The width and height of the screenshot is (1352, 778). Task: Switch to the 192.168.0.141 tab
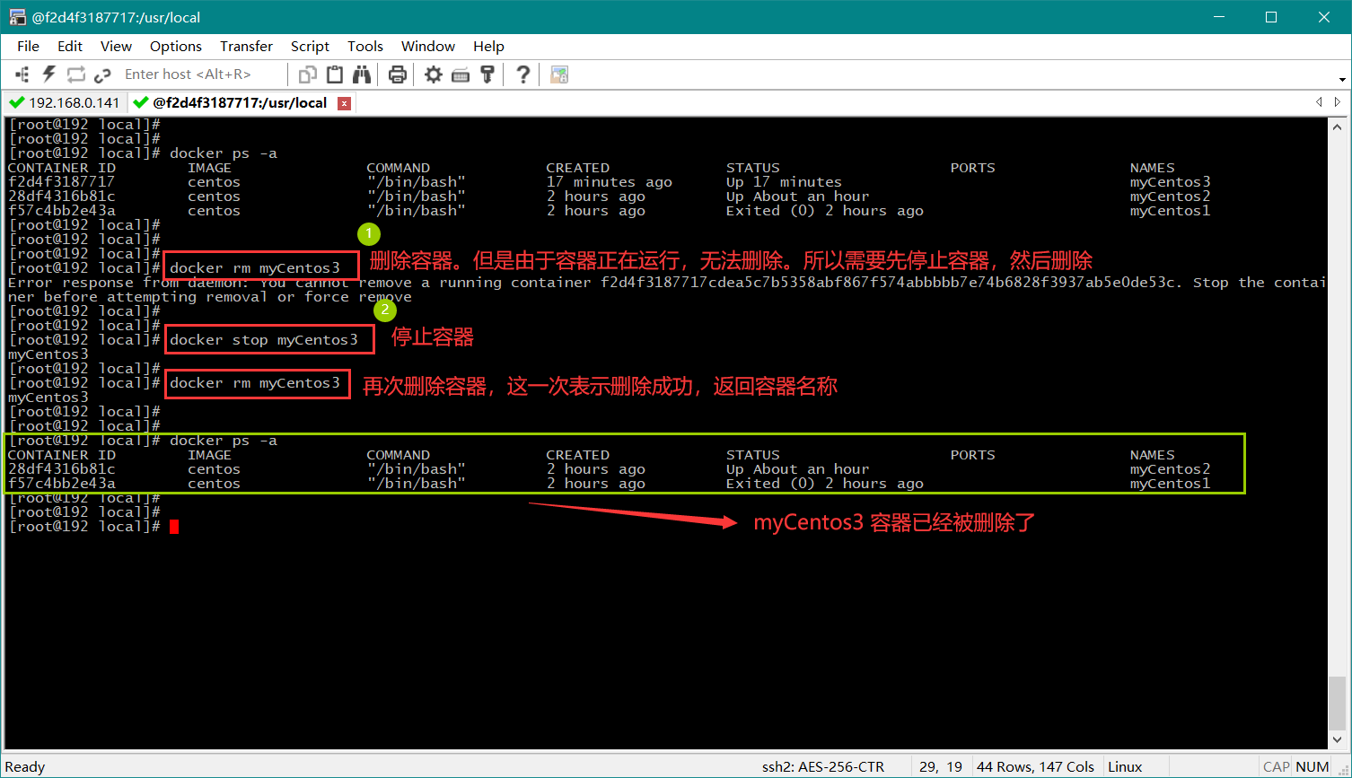65,102
